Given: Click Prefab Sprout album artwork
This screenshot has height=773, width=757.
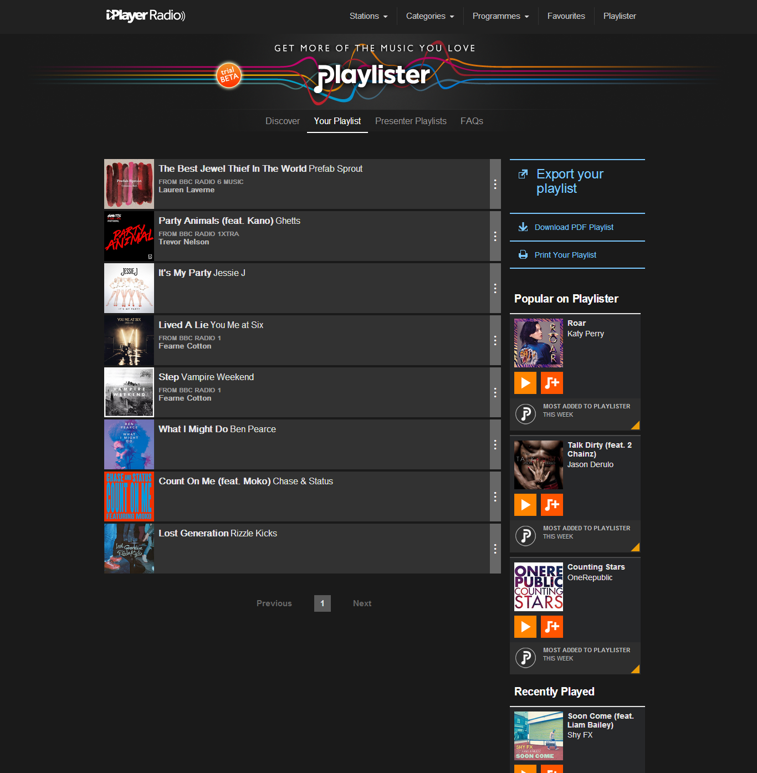Looking at the screenshot, I should [x=129, y=184].
